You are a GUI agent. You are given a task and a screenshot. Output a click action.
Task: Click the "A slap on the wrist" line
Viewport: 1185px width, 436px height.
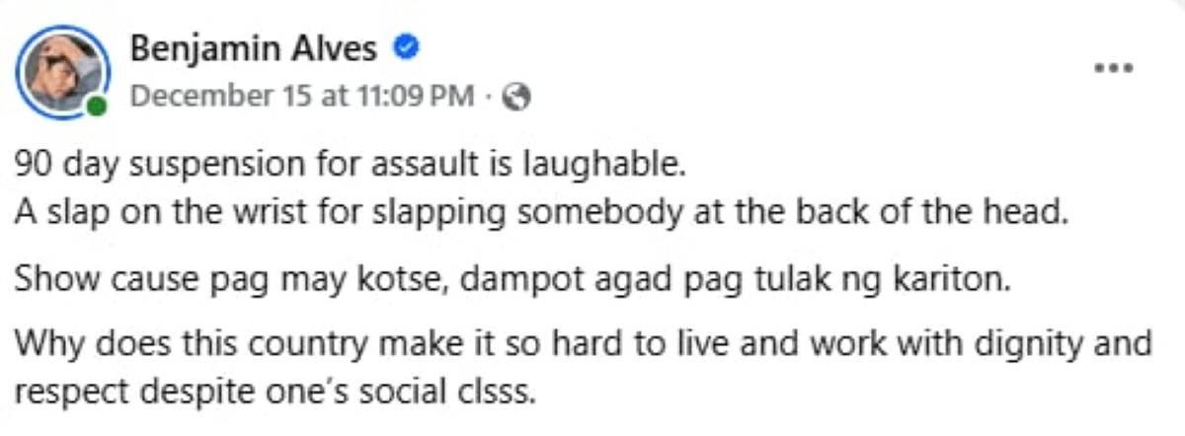[x=543, y=211]
